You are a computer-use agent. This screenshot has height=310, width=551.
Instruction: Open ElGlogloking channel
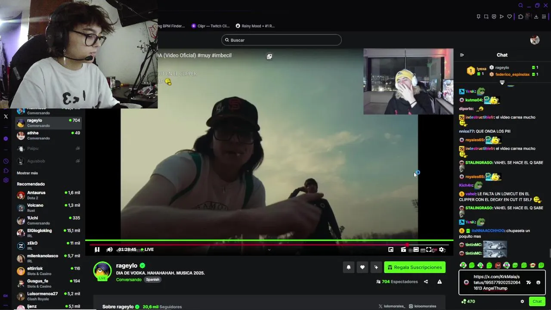pos(48,233)
